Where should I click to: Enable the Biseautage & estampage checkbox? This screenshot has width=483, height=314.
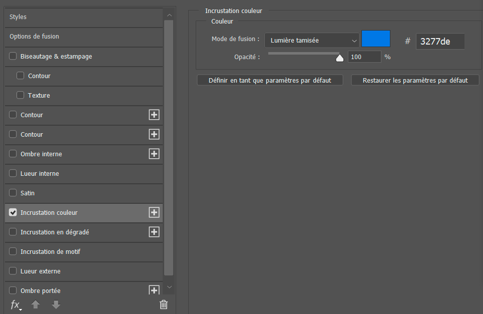13,57
